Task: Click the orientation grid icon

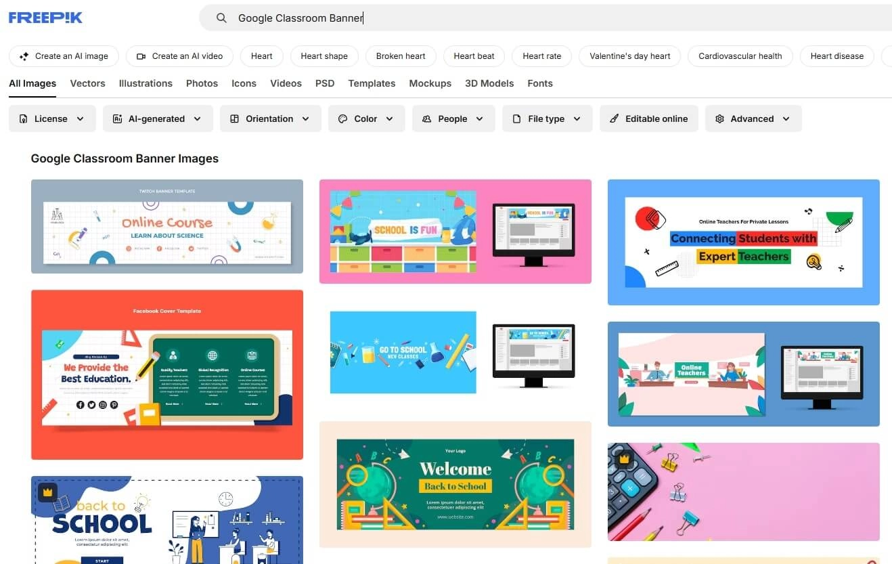Action: coord(233,118)
